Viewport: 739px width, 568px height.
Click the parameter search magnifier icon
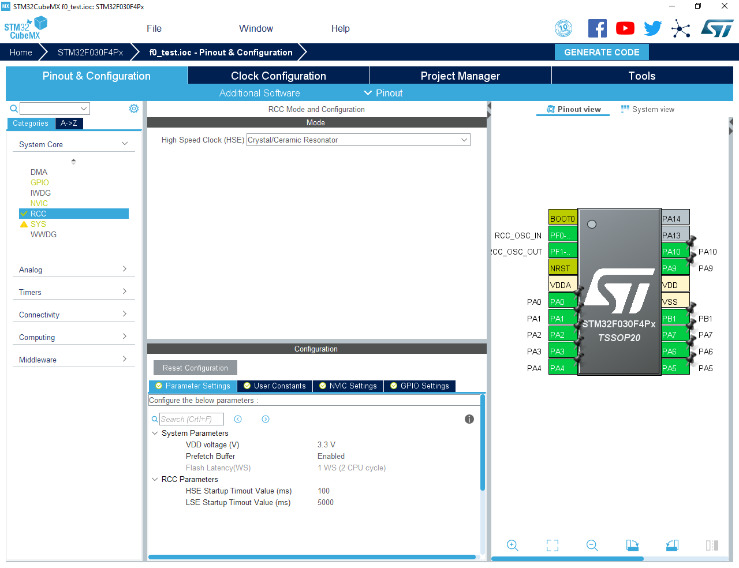click(x=155, y=419)
